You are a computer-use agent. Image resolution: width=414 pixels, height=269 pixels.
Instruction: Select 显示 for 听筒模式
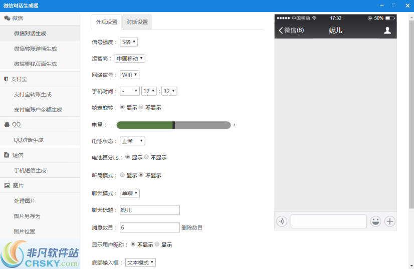click(122, 175)
